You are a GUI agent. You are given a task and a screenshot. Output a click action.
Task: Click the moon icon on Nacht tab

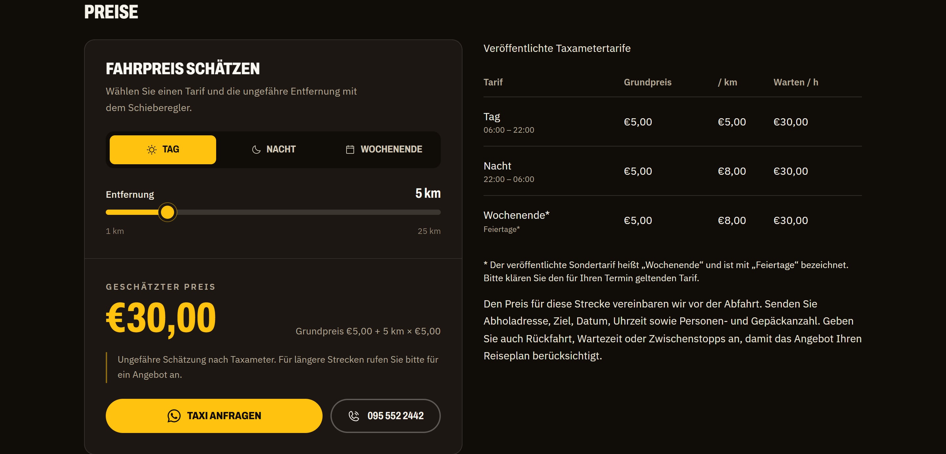pyautogui.click(x=256, y=149)
